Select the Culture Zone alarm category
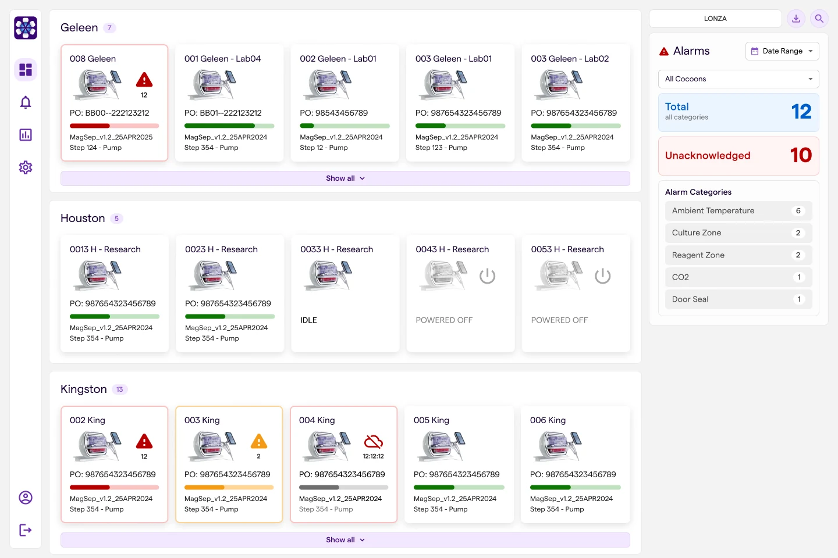The image size is (838, 558). (x=738, y=233)
